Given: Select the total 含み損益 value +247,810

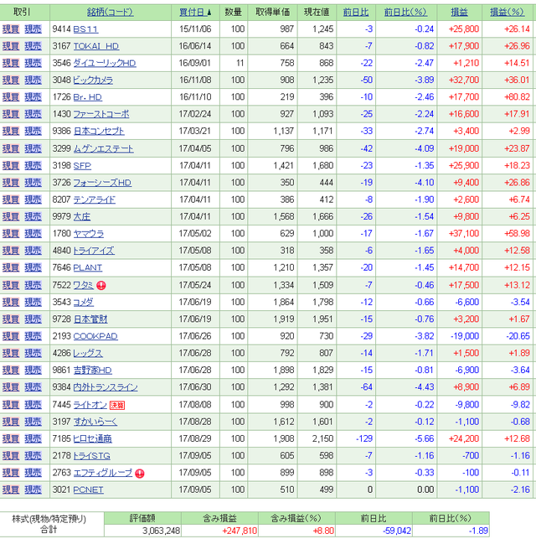Looking at the screenshot, I should (240, 531).
